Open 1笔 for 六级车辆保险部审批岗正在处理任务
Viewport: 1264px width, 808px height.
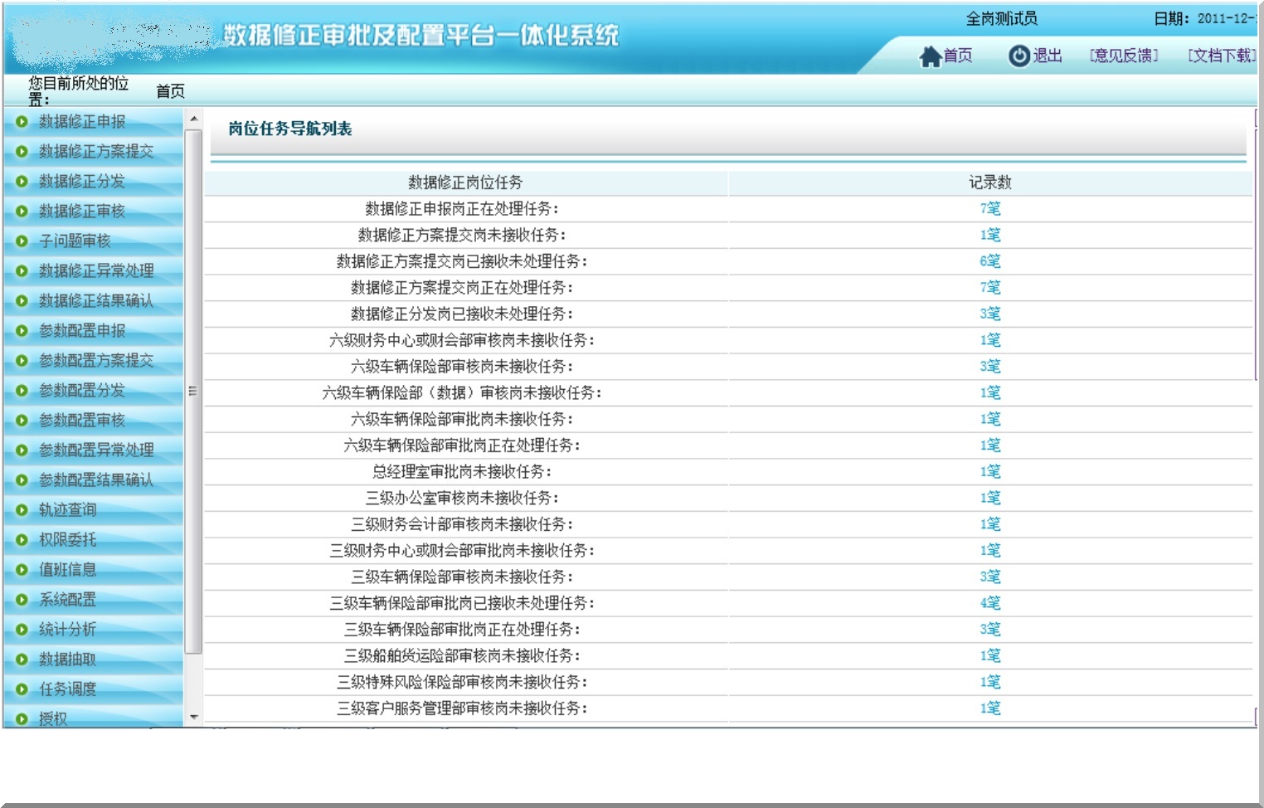coord(990,445)
